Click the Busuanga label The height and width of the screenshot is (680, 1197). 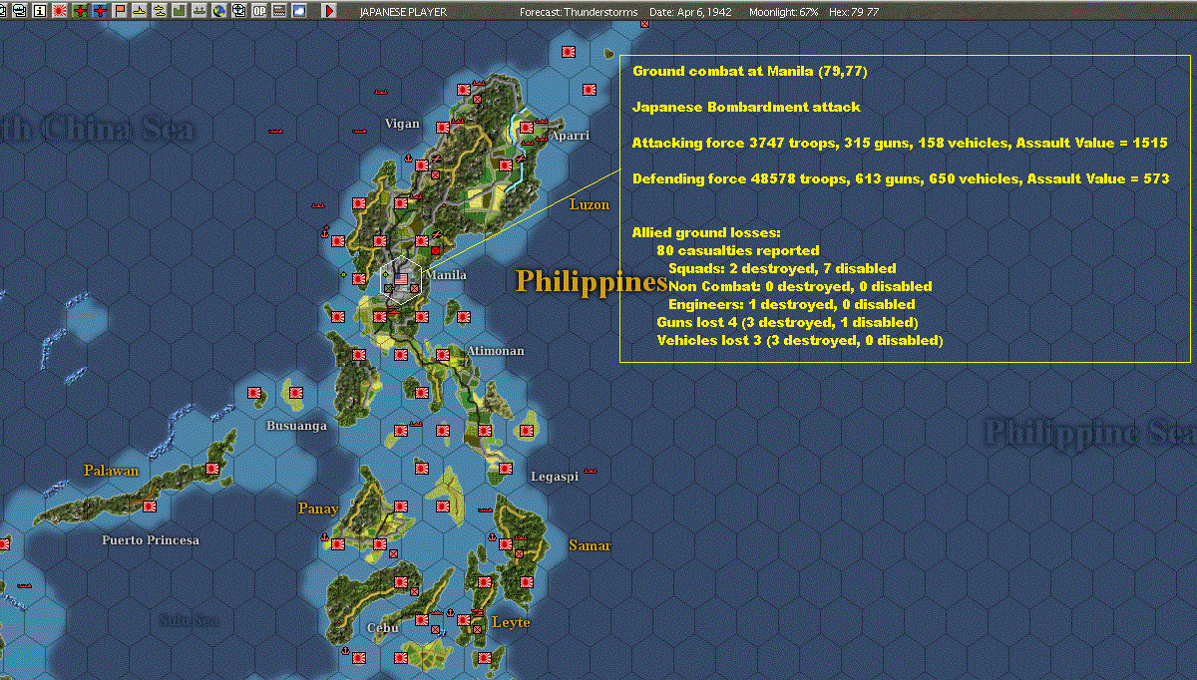click(x=296, y=426)
